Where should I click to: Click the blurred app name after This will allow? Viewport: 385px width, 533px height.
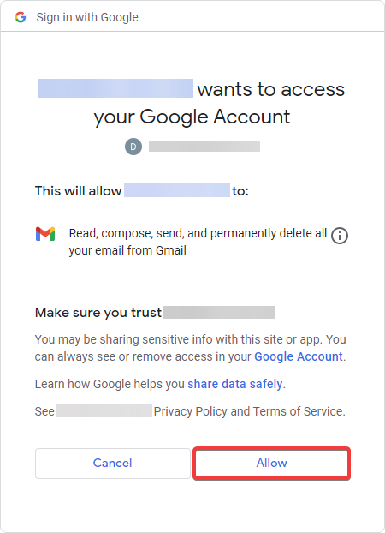pos(177,190)
